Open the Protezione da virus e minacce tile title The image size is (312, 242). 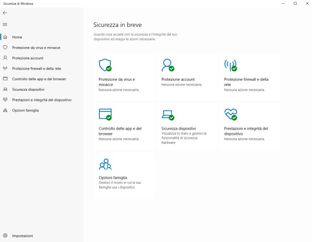click(117, 82)
